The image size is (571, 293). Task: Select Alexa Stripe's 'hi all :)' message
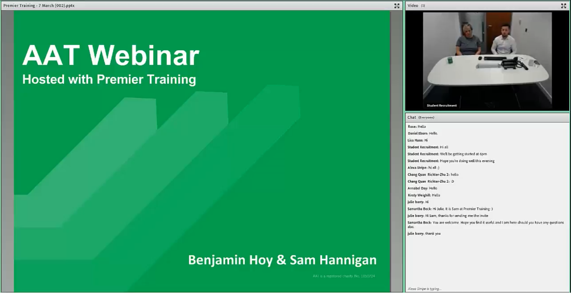click(423, 168)
